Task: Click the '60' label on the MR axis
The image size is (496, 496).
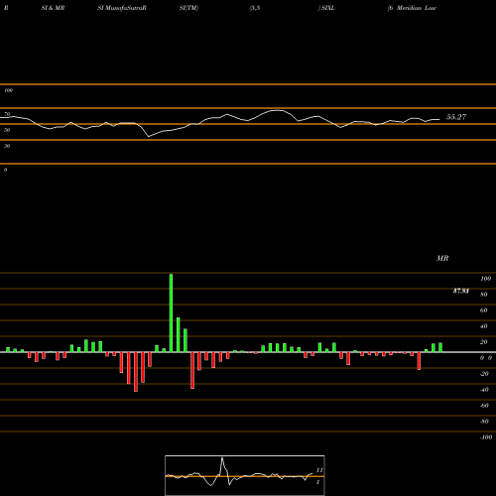Action: [483, 310]
